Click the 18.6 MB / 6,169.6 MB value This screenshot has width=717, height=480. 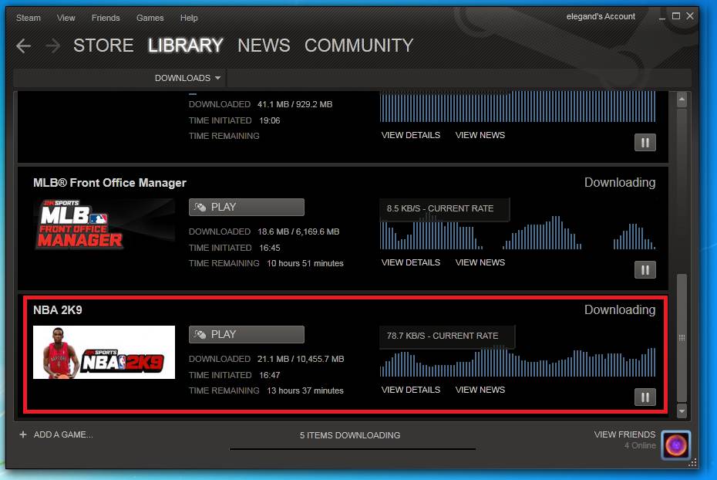[x=298, y=232]
